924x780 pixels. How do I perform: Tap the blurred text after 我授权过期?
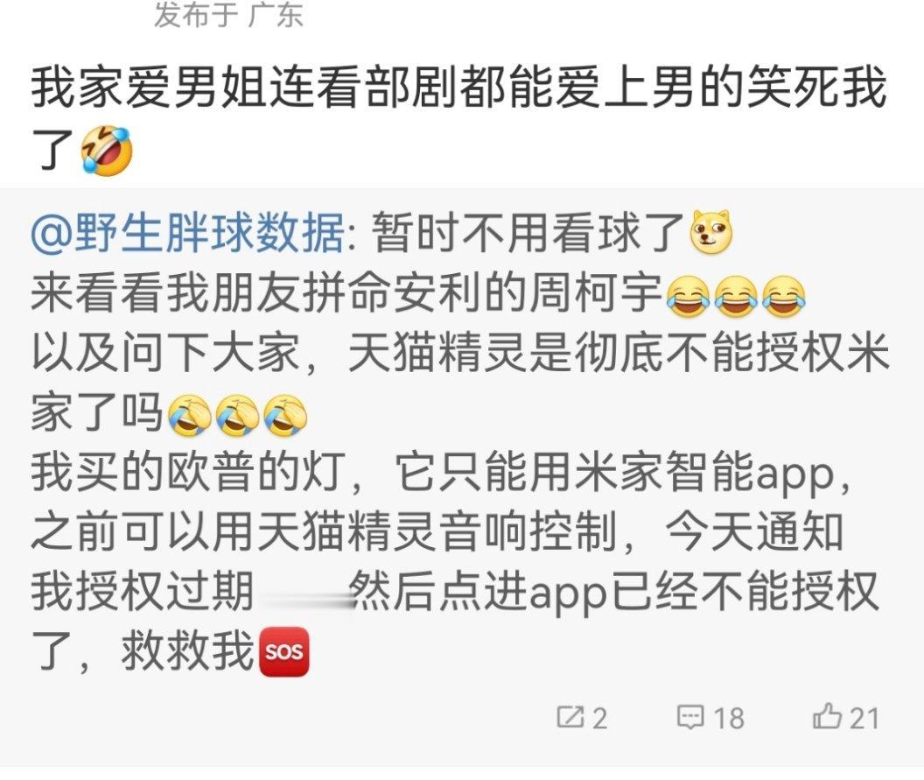304,593
